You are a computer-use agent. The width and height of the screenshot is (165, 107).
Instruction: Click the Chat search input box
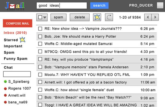(x=17, y=74)
